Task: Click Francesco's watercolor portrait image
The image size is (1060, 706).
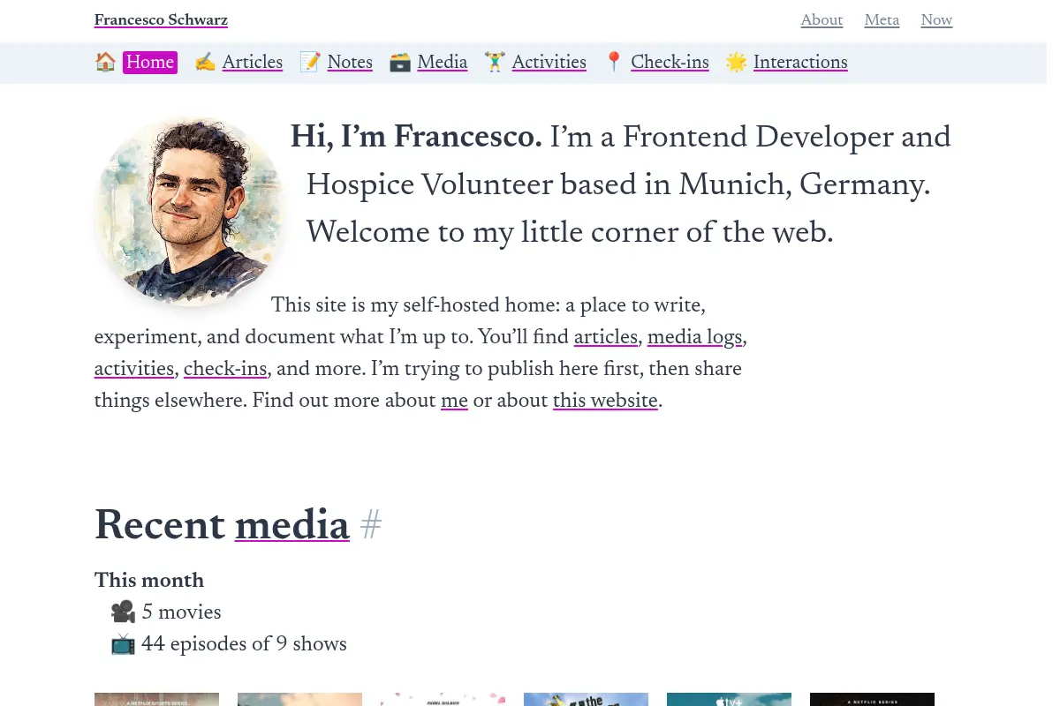Action: [x=189, y=210]
